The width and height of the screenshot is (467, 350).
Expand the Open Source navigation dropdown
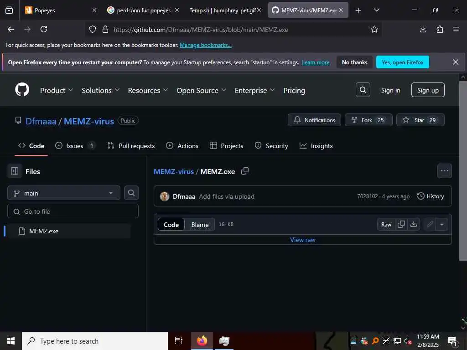pyautogui.click(x=201, y=91)
